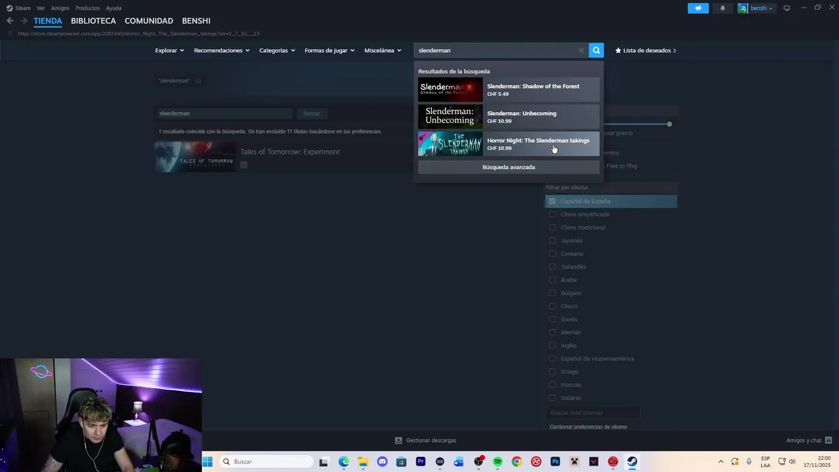This screenshot has width=839, height=472.
Task: Open the Productos menu
Action: pyautogui.click(x=88, y=8)
